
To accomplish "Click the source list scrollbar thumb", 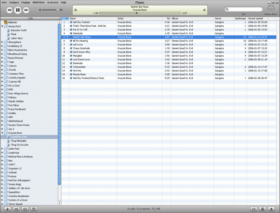I will pyautogui.click(x=59, y=105).
